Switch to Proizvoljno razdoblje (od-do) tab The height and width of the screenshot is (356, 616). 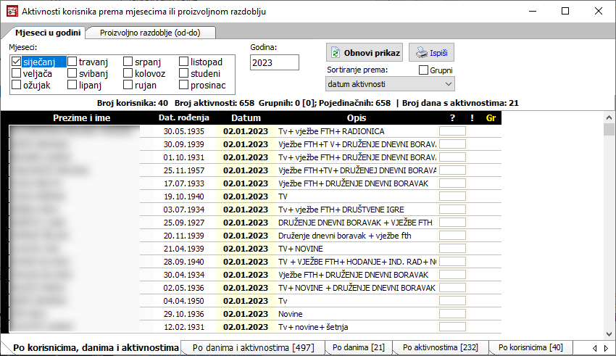(x=150, y=33)
